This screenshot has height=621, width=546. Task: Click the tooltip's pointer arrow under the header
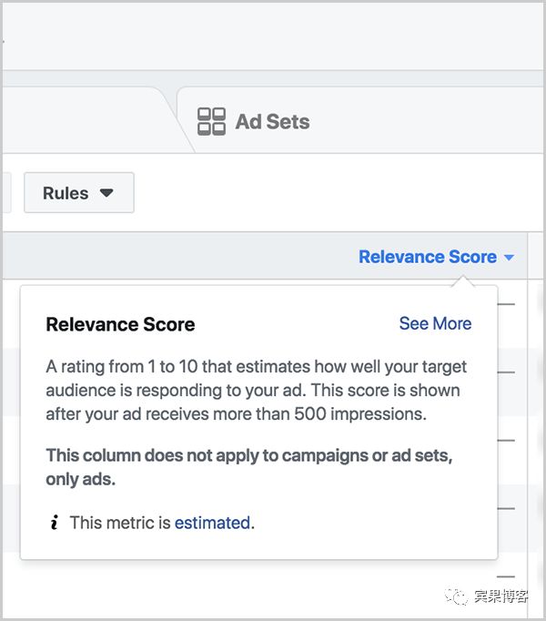(464, 280)
